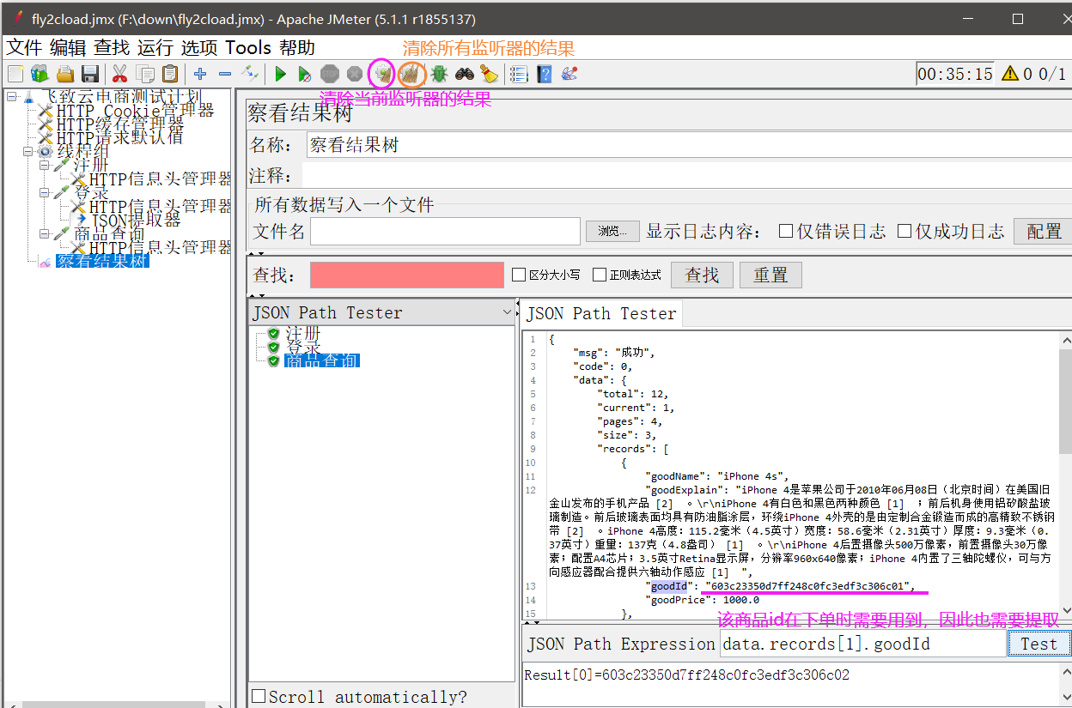Open the Tools menu

coord(248,48)
